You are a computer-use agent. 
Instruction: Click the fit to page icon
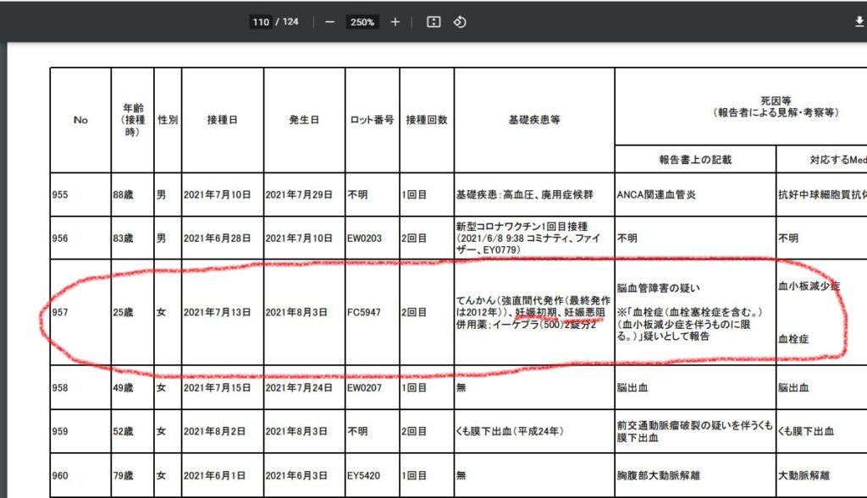coord(433,22)
